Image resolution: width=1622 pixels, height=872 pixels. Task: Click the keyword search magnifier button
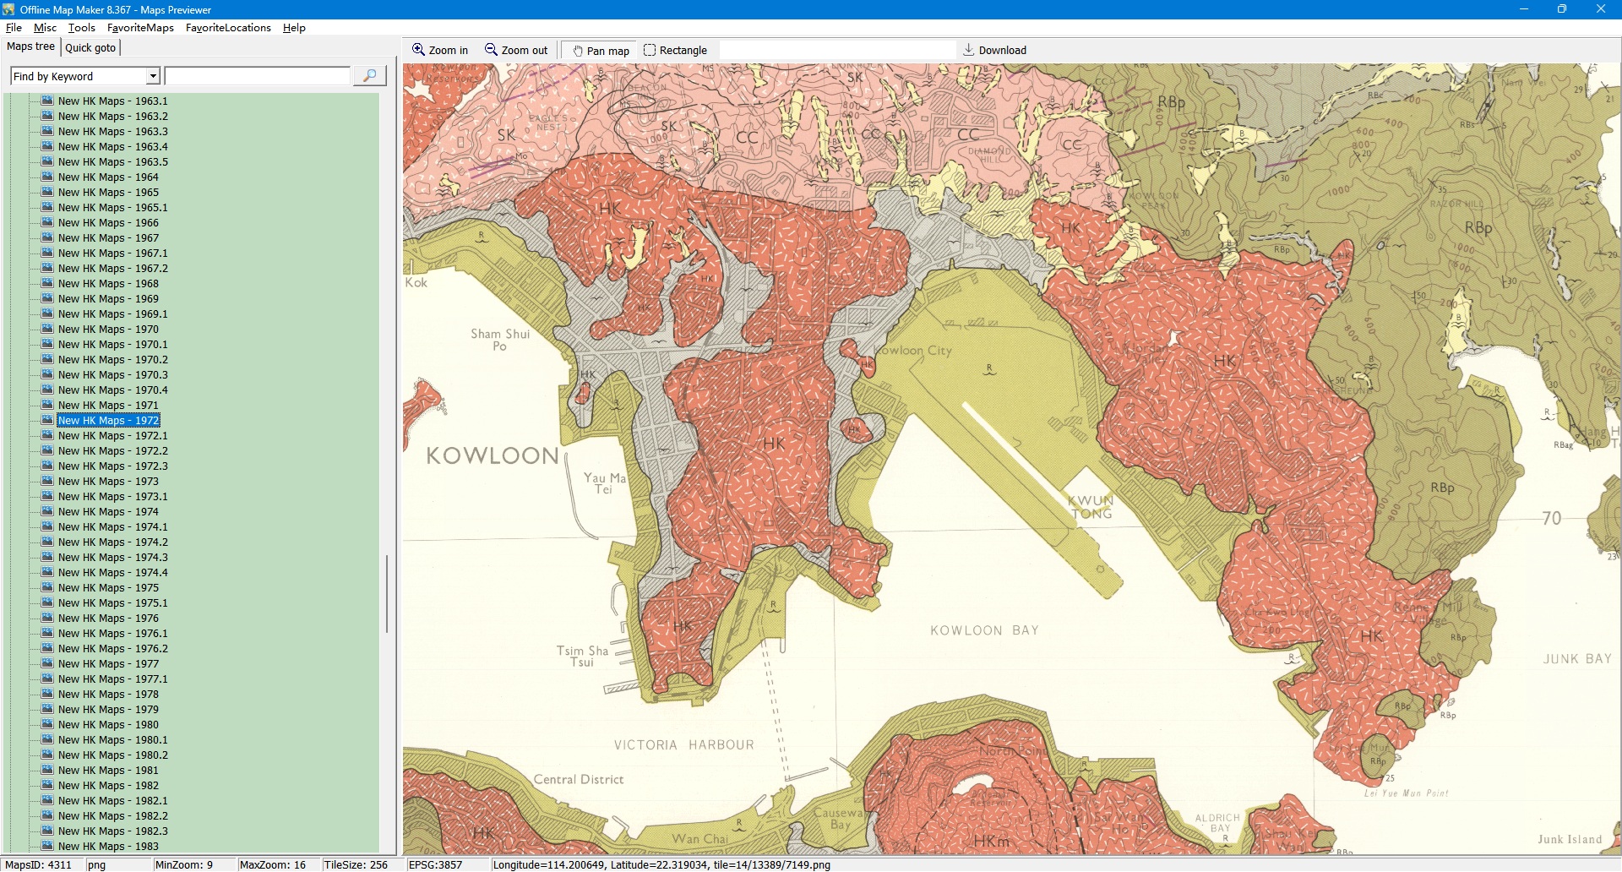(x=369, y=76)
